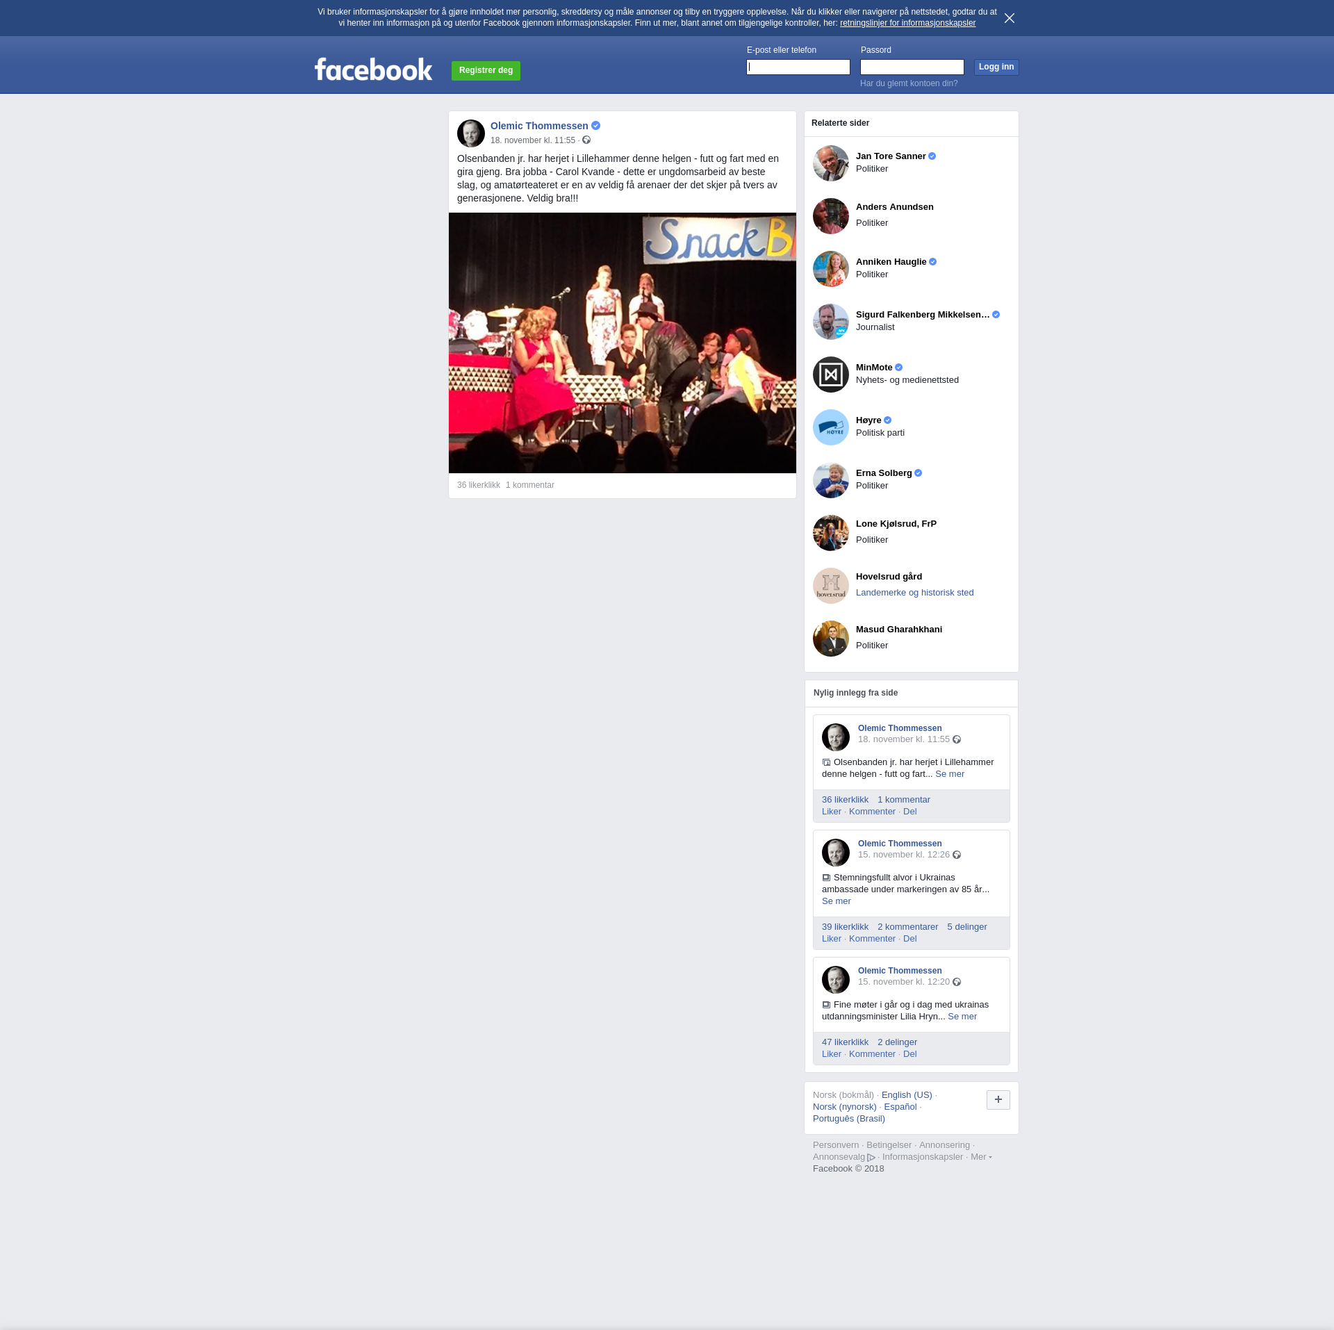Expand the Mer footer dropdown

[980, 1157]
